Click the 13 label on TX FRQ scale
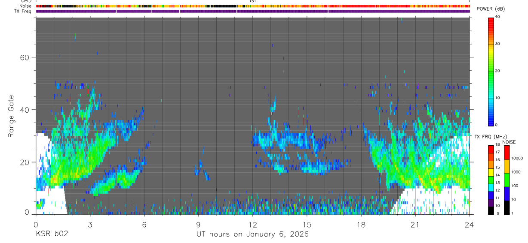Viewport: 528px width, 243px height. 497,183
